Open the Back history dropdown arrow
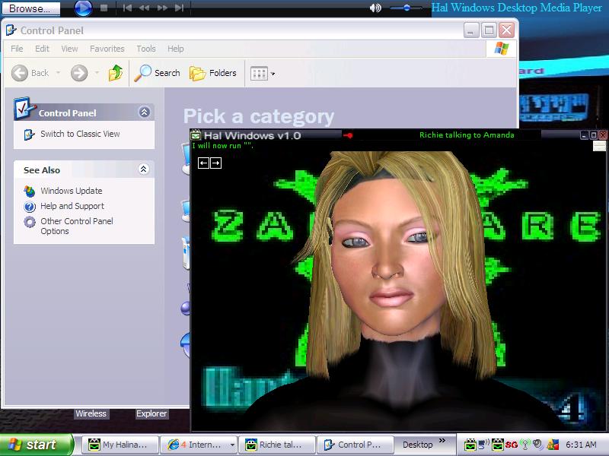This screenshot has width=609, height=456. 59,73
